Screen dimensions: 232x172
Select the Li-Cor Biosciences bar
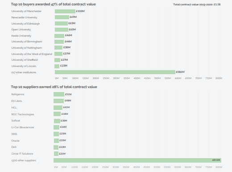tap(56, 127)
